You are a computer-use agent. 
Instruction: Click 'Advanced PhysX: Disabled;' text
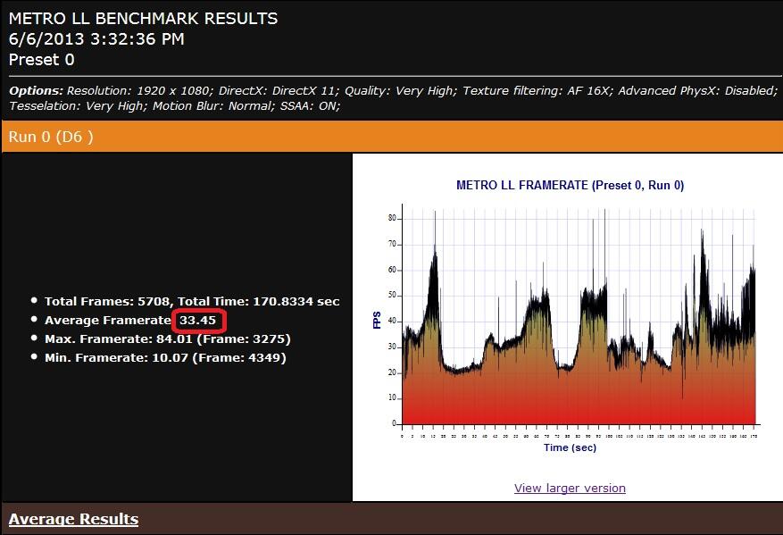(x=697, y=91)
